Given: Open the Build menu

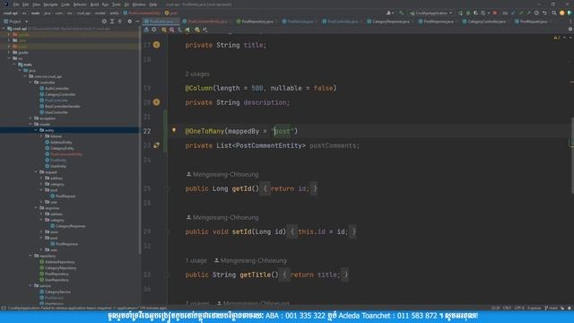Looking at the screenshot, I should (94, 4).
